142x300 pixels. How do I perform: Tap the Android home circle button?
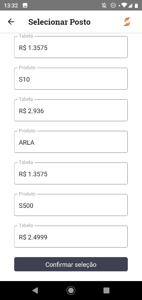pyautogui.click(x=71, y=291)
